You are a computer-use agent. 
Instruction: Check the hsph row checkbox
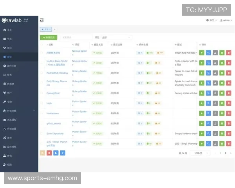point(42,103)
